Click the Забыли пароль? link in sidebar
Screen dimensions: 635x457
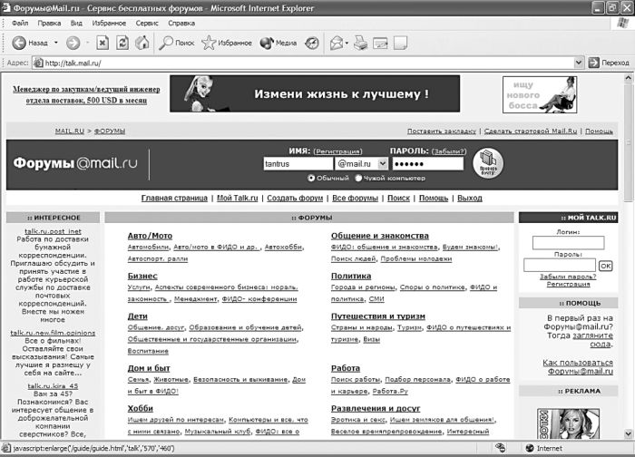pos(568,277)
